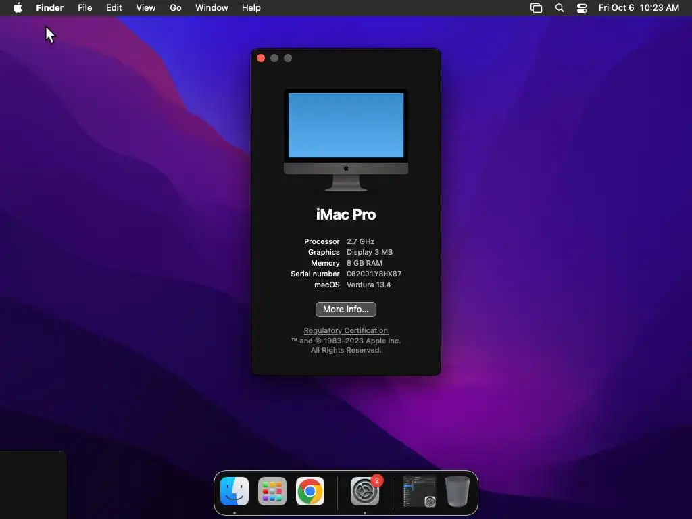
Task: Click the More Info... button
Action: coord(346,310)
